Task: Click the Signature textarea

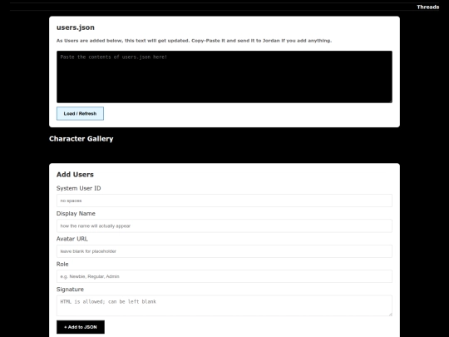Action: click(x=224, y=305)
